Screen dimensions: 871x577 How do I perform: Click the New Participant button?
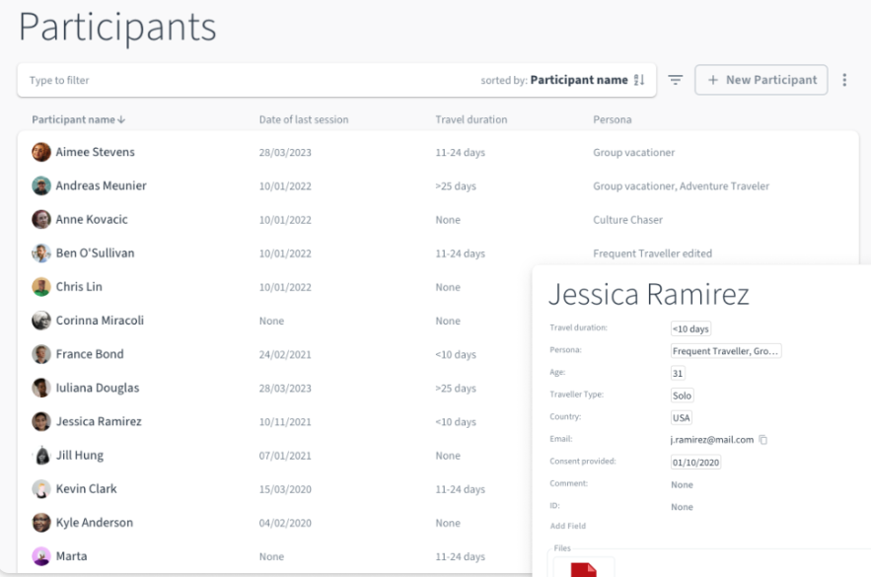(761, 80)
